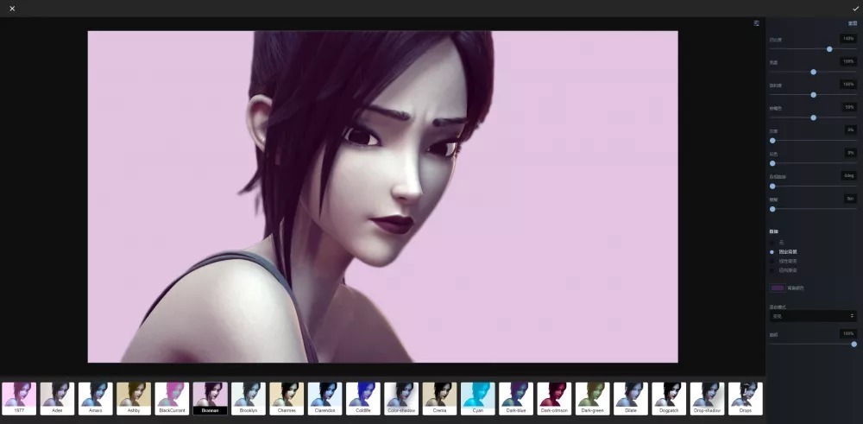
Task: Toggle the adjustments settings panel icon
Action: coord(757,23)
